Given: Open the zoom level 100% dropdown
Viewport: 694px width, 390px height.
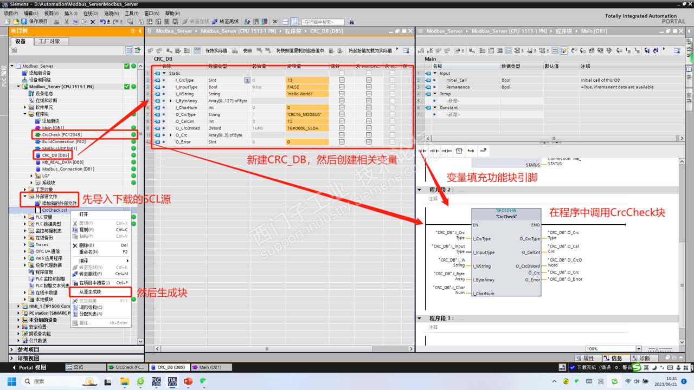Looking at the screenshot, I should coord(639,349).
